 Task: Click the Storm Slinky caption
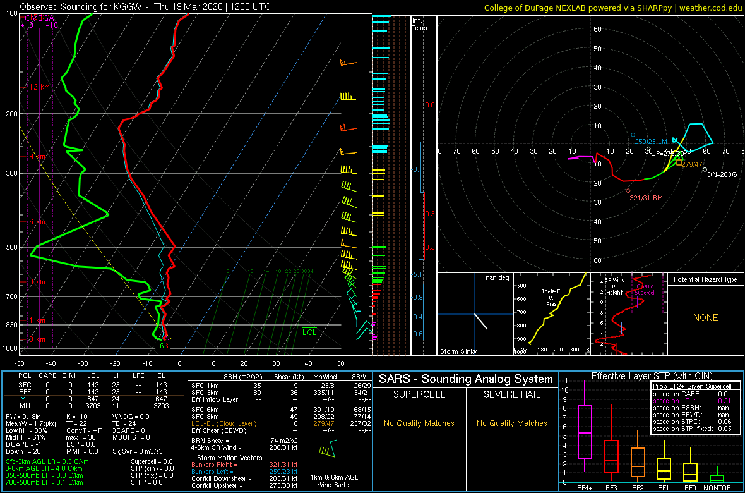tap(459, 351)
